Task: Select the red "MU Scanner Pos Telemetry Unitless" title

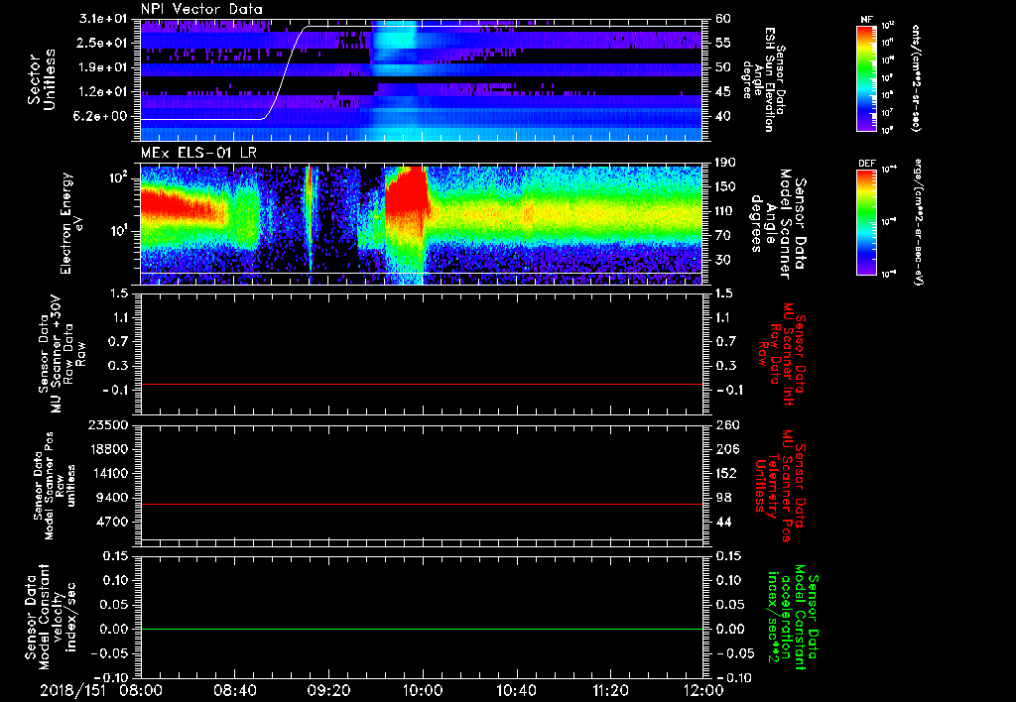Action: tap(780, 486)
